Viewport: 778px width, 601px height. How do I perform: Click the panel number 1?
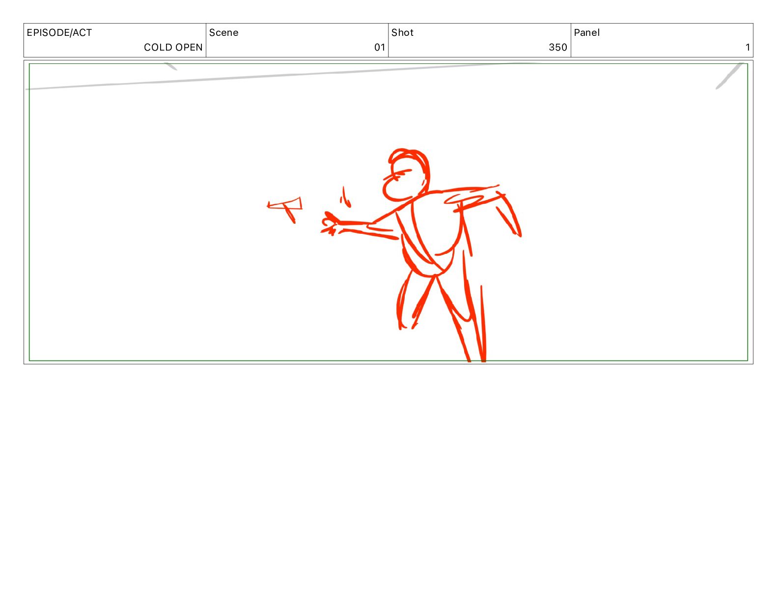click(x=748, y=48)
